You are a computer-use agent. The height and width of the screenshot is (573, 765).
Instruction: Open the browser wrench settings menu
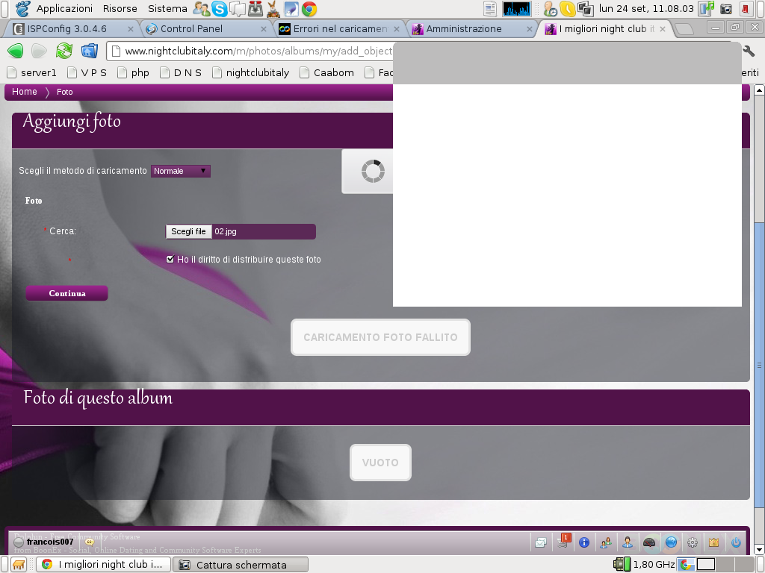coord(748,51)
